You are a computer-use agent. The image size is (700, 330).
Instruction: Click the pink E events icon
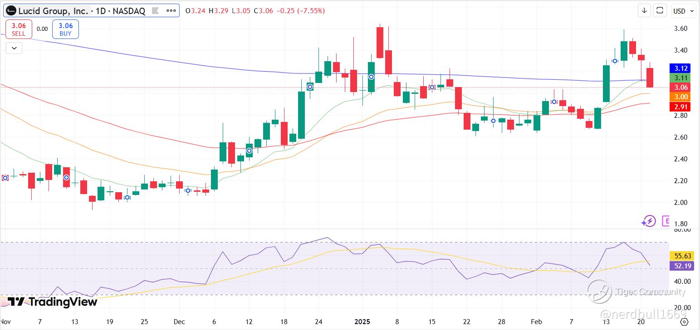[x=666, y=221]
